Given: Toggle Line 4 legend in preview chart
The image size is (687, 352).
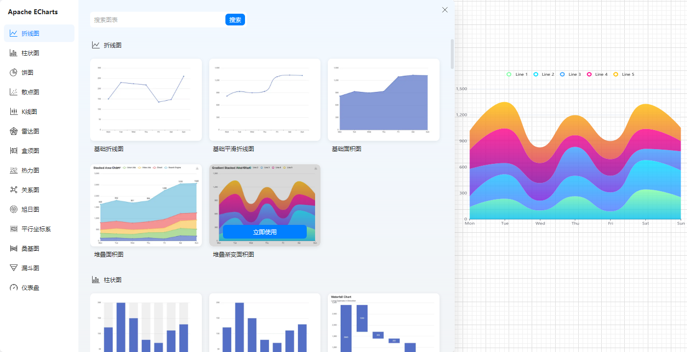Looking at the screenshot, I should [597, 74].
